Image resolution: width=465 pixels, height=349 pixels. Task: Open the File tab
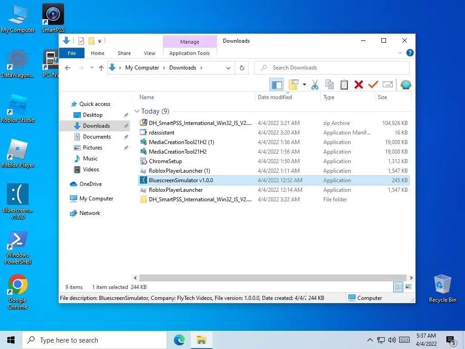tap(72, 53)
